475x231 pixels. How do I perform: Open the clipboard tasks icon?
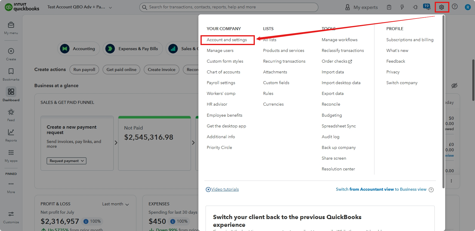(x=389, y=7)
